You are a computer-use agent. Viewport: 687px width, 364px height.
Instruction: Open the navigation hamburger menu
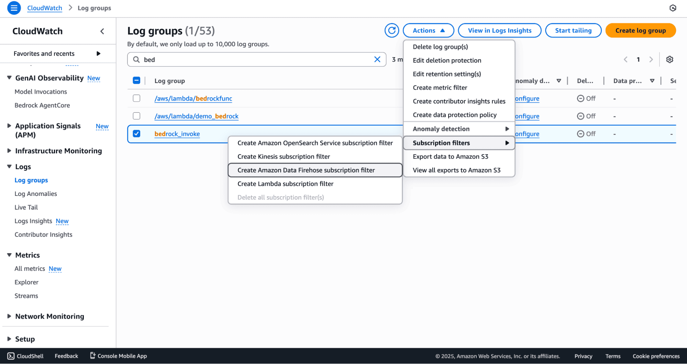coord(14,8)
